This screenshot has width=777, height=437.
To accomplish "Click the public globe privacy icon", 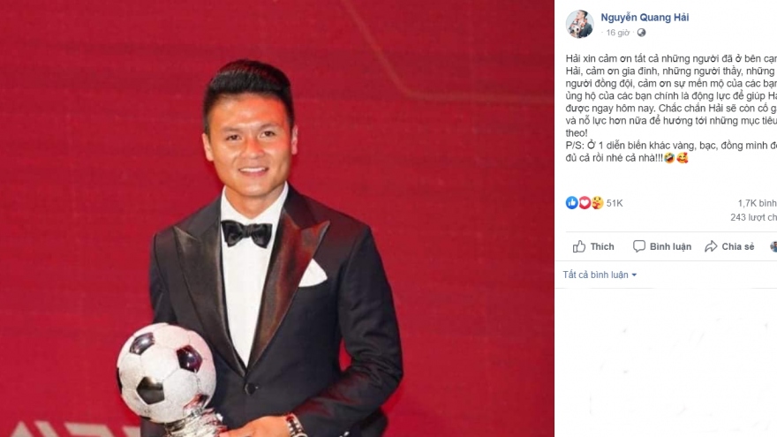I will click(x=641, y=33).
